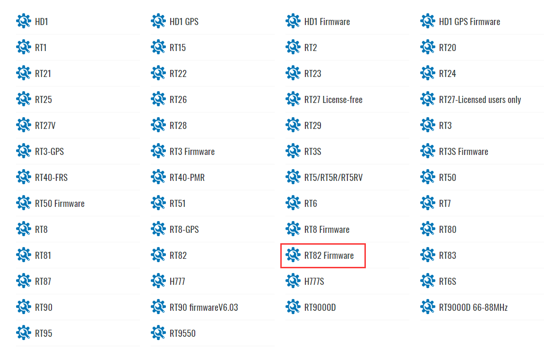
Task: Open the RT40-FRS link
Action: pos(51,178)
